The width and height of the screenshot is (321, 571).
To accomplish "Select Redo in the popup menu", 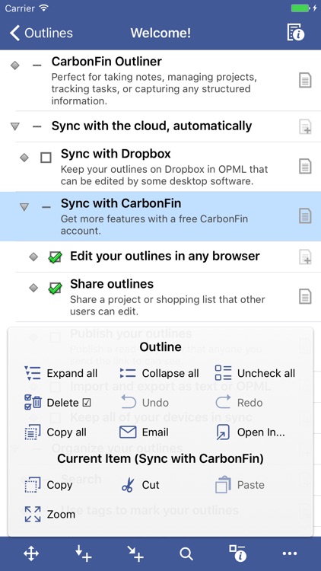I will click(x=239, y=403).
